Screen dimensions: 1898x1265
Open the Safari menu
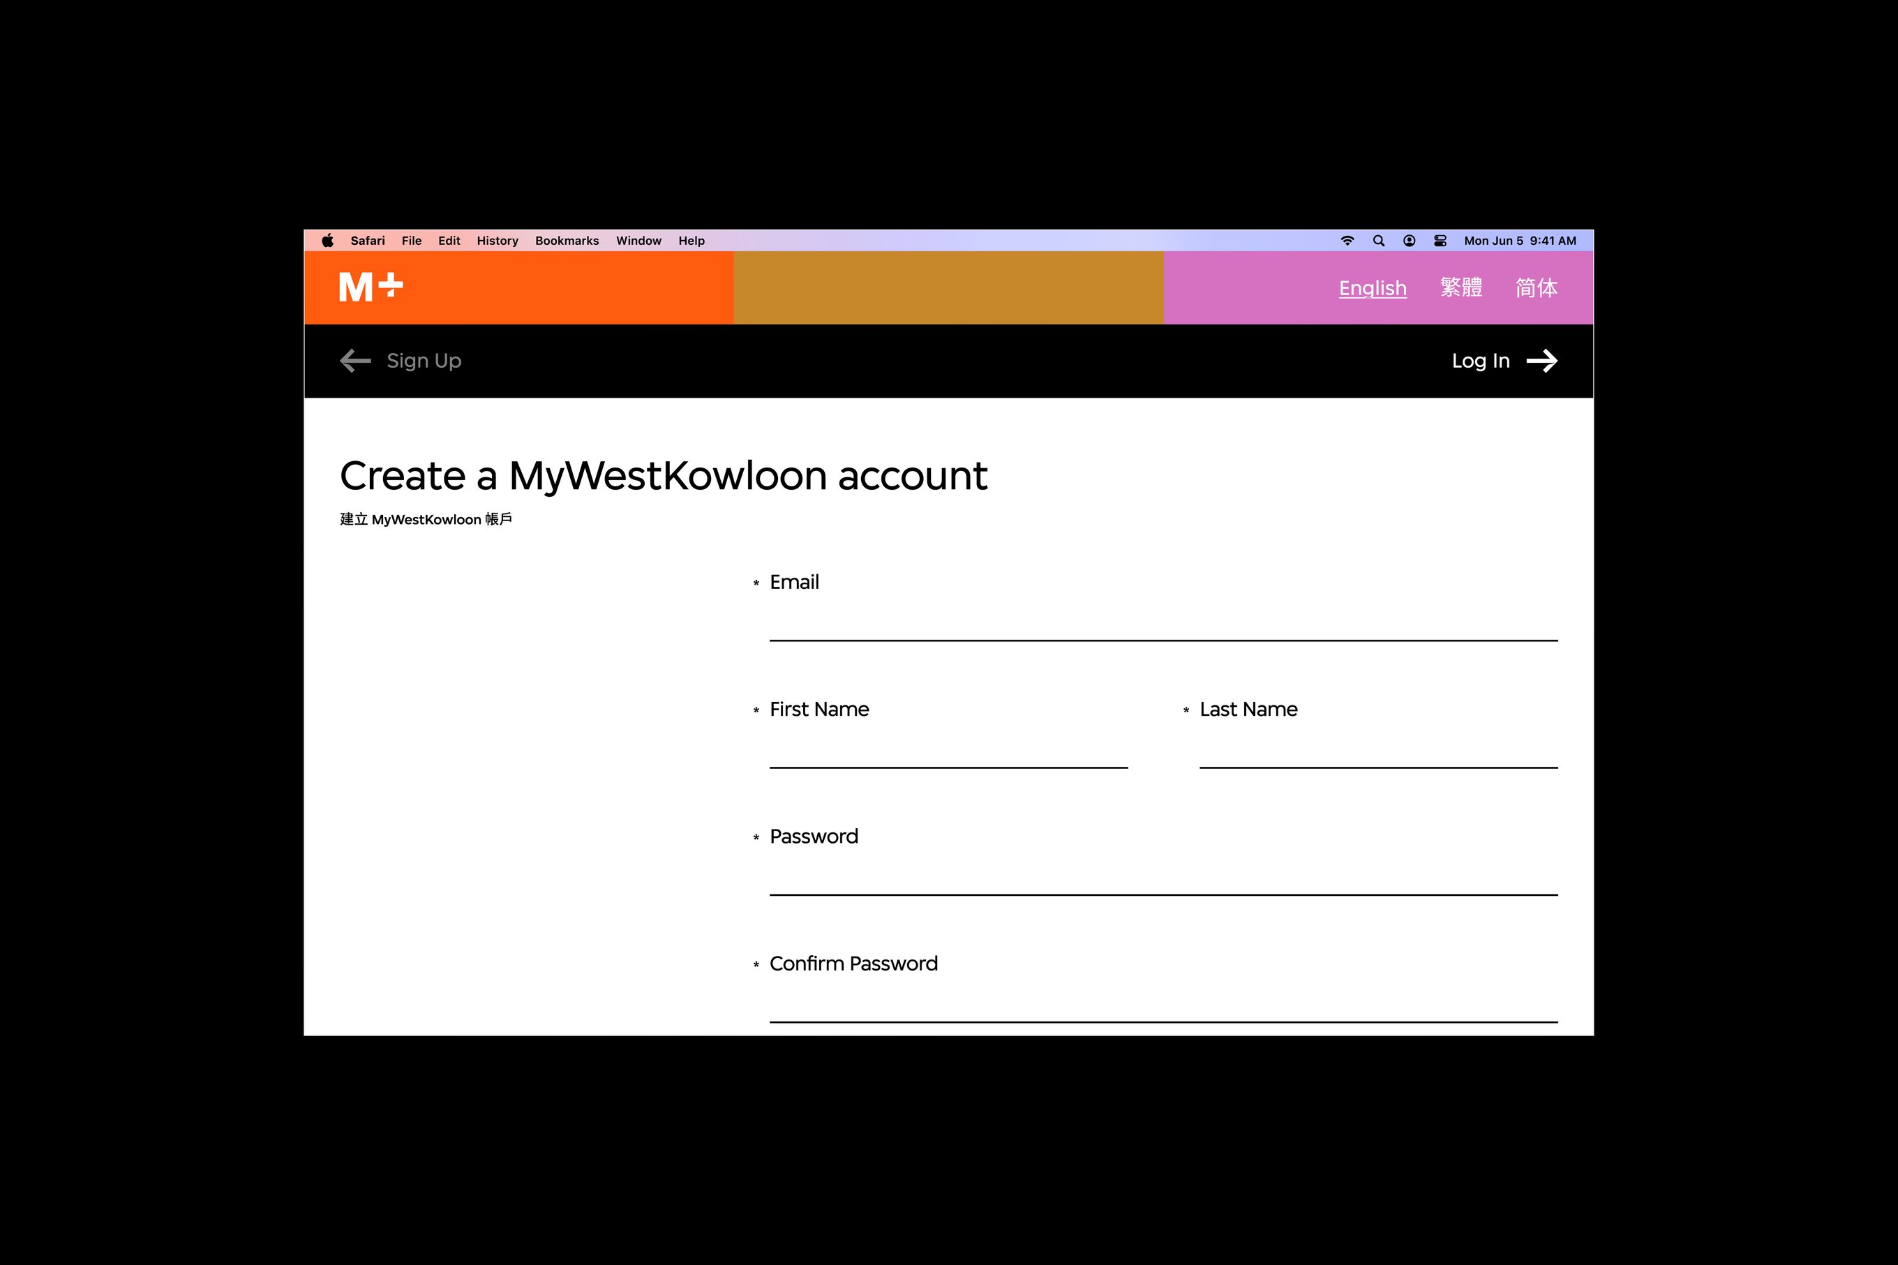click(x=367, y=241)
